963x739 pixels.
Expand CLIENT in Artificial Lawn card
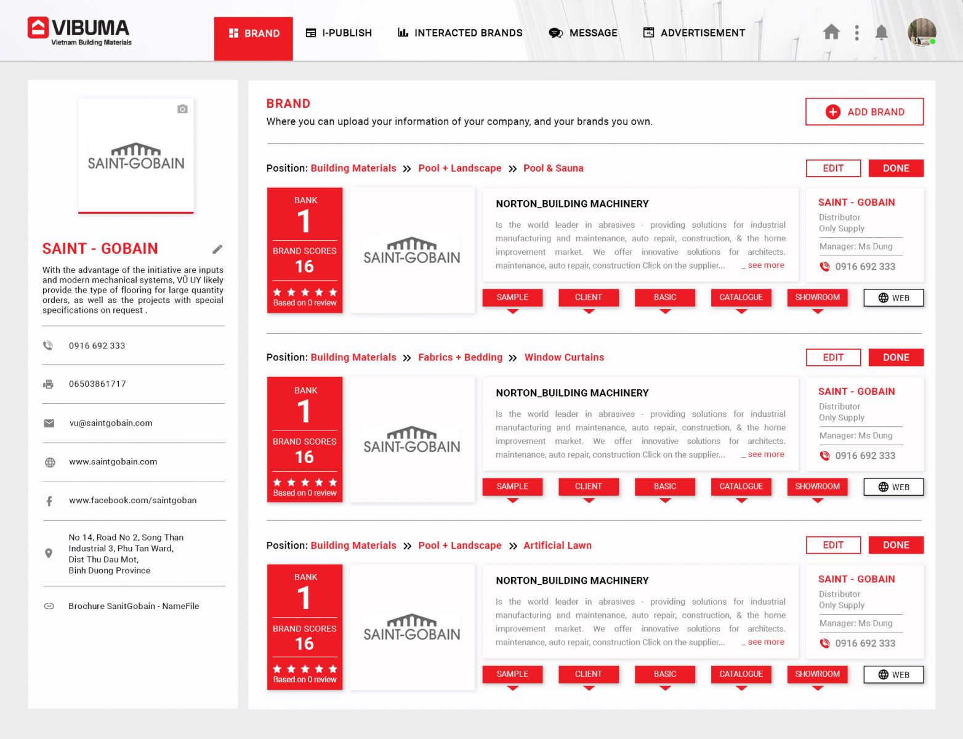point(589,675)
